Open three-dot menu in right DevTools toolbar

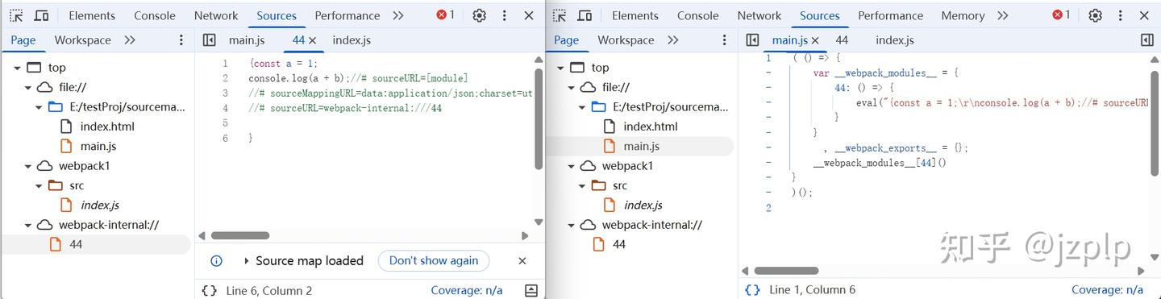1121,15
